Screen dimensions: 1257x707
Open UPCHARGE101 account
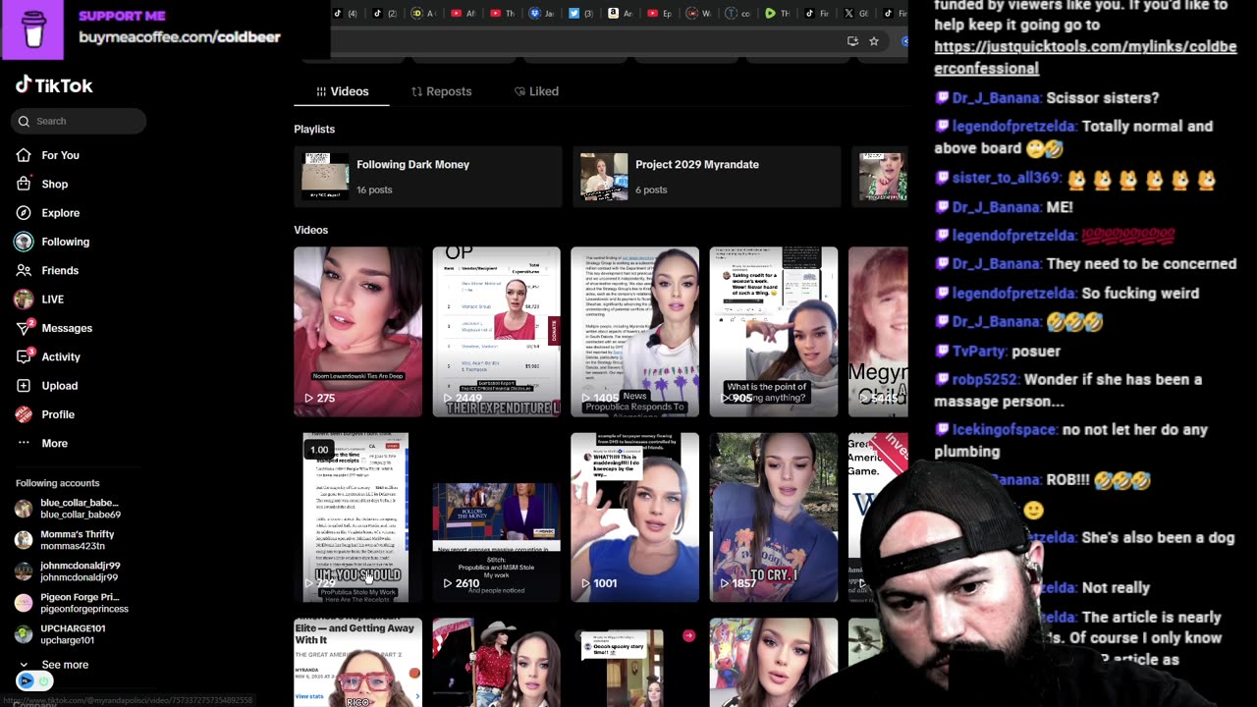tap(61, 634)
